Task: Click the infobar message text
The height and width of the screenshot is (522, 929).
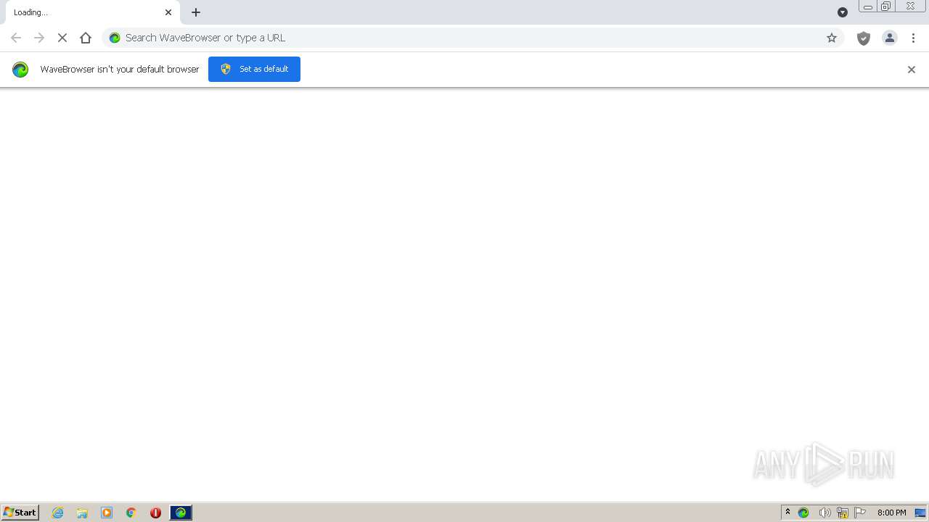Action: 120,70
